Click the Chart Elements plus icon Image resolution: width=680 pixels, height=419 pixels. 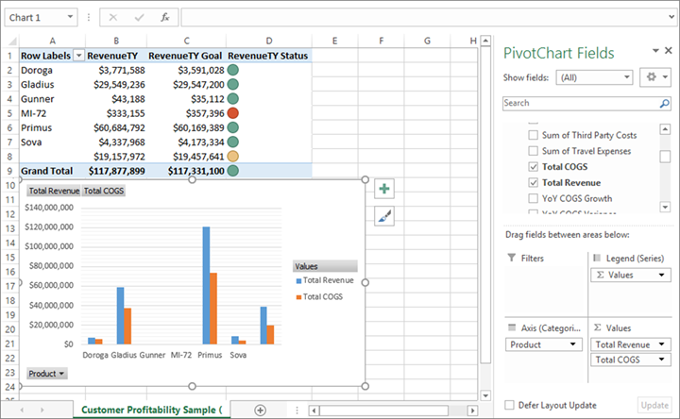[384, 189]
